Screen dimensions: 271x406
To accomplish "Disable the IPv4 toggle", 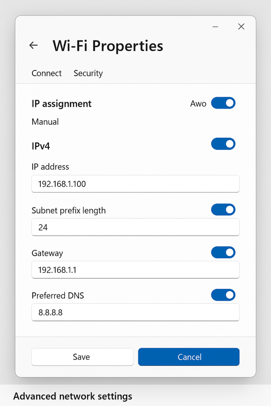I will click(x=223, y=144).
